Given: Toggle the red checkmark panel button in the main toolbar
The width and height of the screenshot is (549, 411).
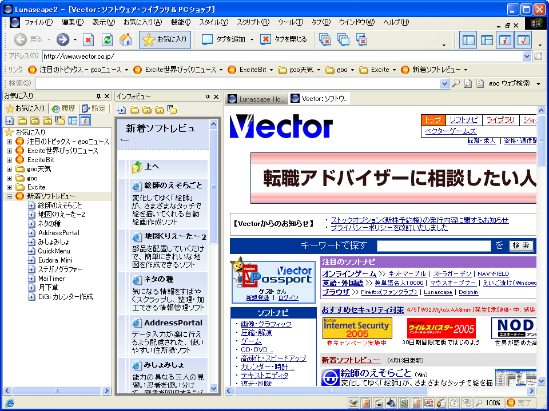Looking at the screenshot, I should [x=523, y=40].
